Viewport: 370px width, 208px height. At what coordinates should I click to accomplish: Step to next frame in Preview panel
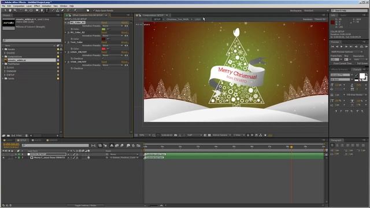[x=346, y=47]
